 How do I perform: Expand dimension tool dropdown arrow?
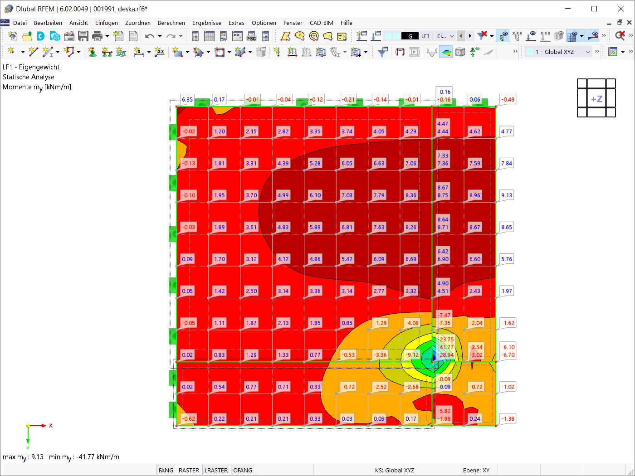[149, 52]
